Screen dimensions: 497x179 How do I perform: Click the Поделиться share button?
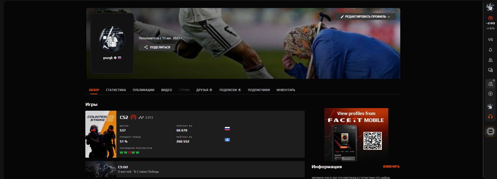pyautogui.click(x=157, y=47)
